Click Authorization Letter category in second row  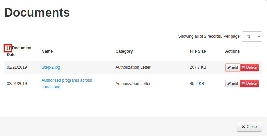click(x=133, y=84)
